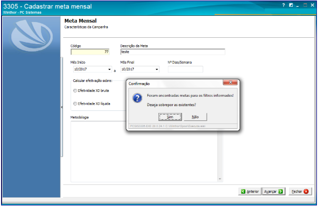Collapse the left sidebar panel arrow
The image size is (318, 207).
tap(62, 107)
